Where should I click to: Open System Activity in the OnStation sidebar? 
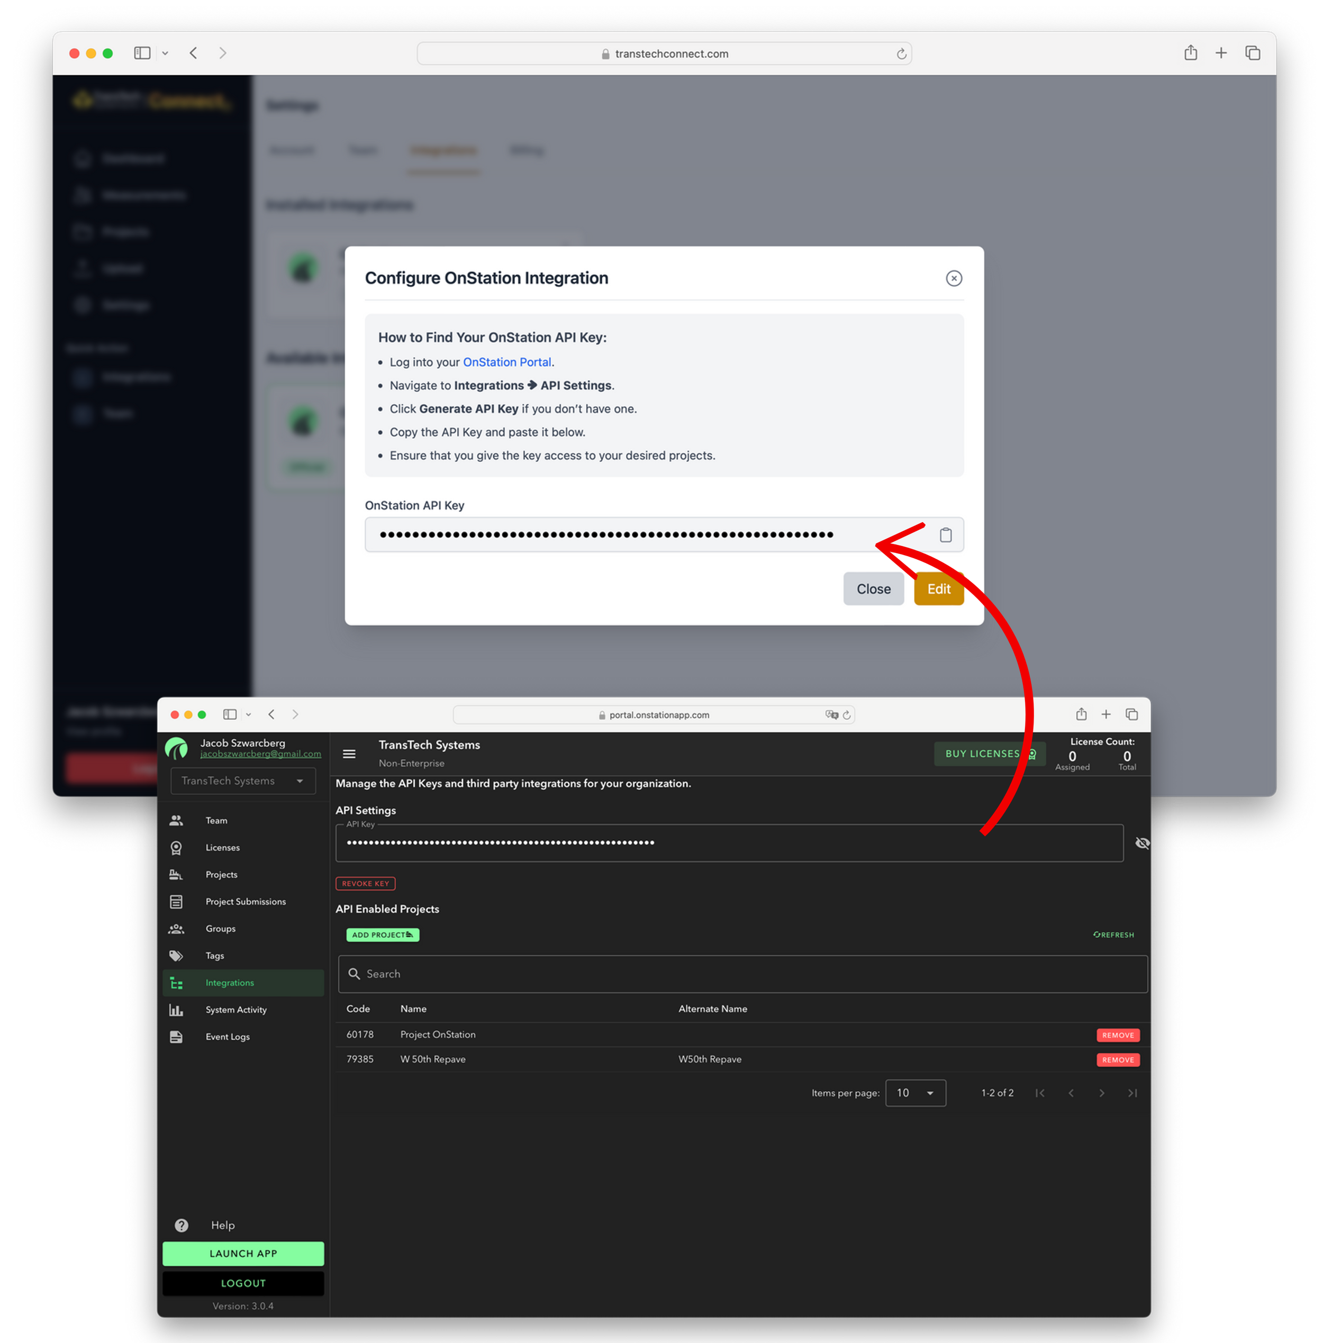point(242,1010)
